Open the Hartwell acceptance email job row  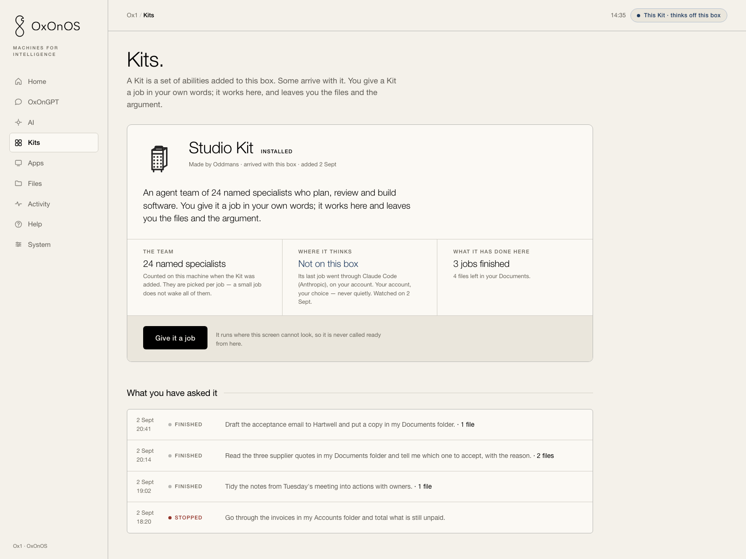point(360,425)
